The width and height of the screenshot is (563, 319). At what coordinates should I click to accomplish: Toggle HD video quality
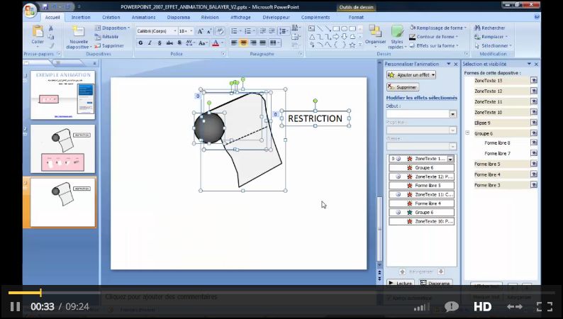click(483, 306)
